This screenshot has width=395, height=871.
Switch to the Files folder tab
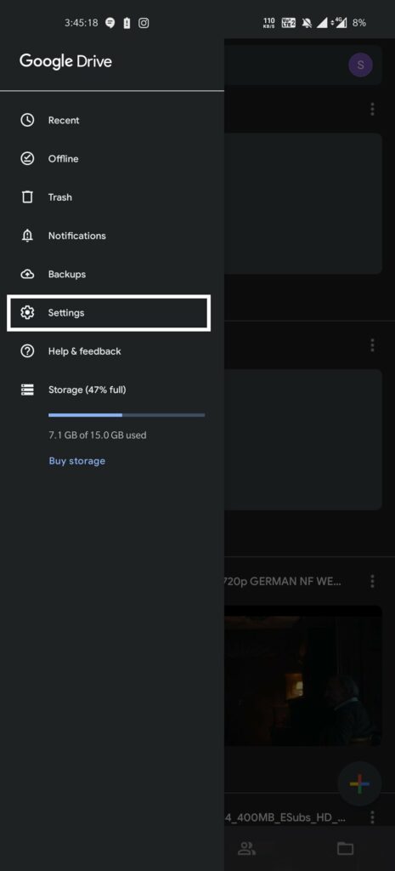click(x=345, y=848)
